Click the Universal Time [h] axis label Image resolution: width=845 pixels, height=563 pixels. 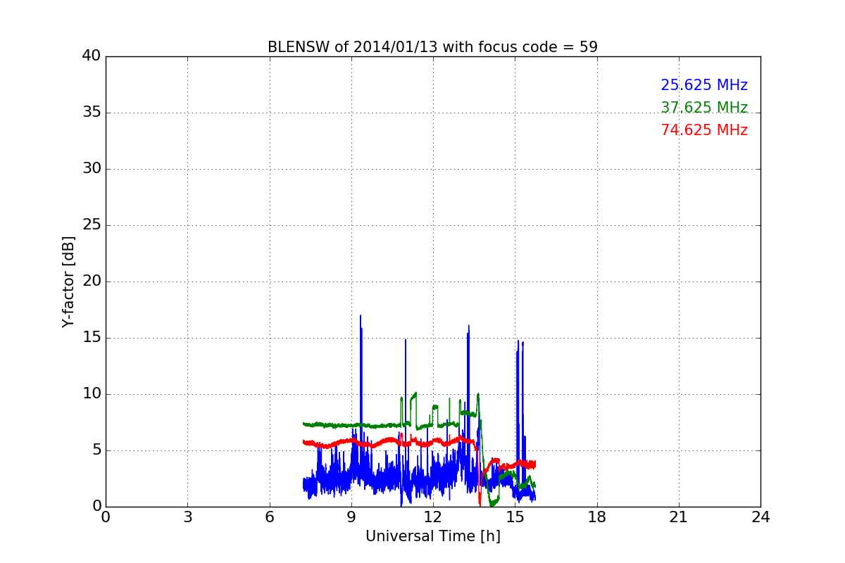point(432,536)
